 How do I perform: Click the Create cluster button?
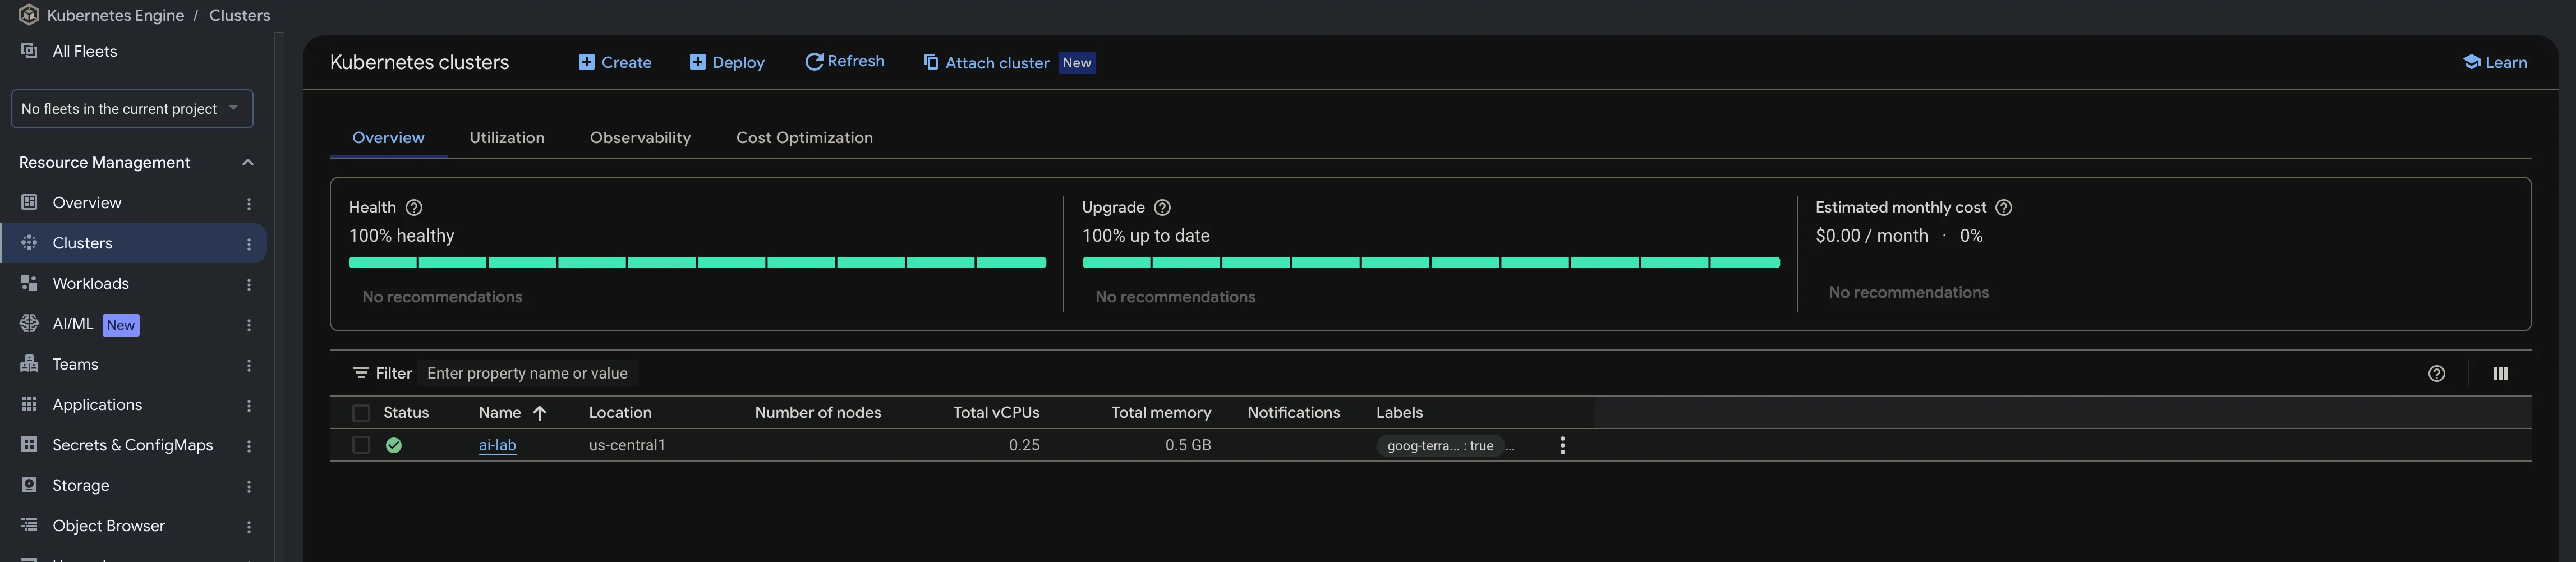(x=615, y=62)
